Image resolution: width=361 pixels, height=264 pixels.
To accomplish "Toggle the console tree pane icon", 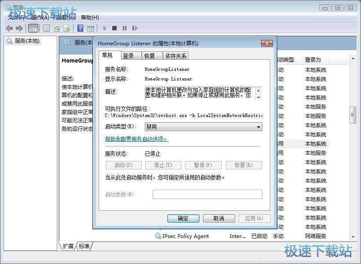I will click(x=33, y=28).
